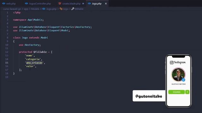Click the PHP icon on web.php tab
Image resolution: width=202 pixels, height=113 pixels.
[x=4, y=3]
